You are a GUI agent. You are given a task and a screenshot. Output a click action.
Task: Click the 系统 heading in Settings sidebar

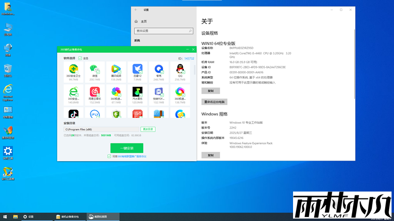coord(137,40)
